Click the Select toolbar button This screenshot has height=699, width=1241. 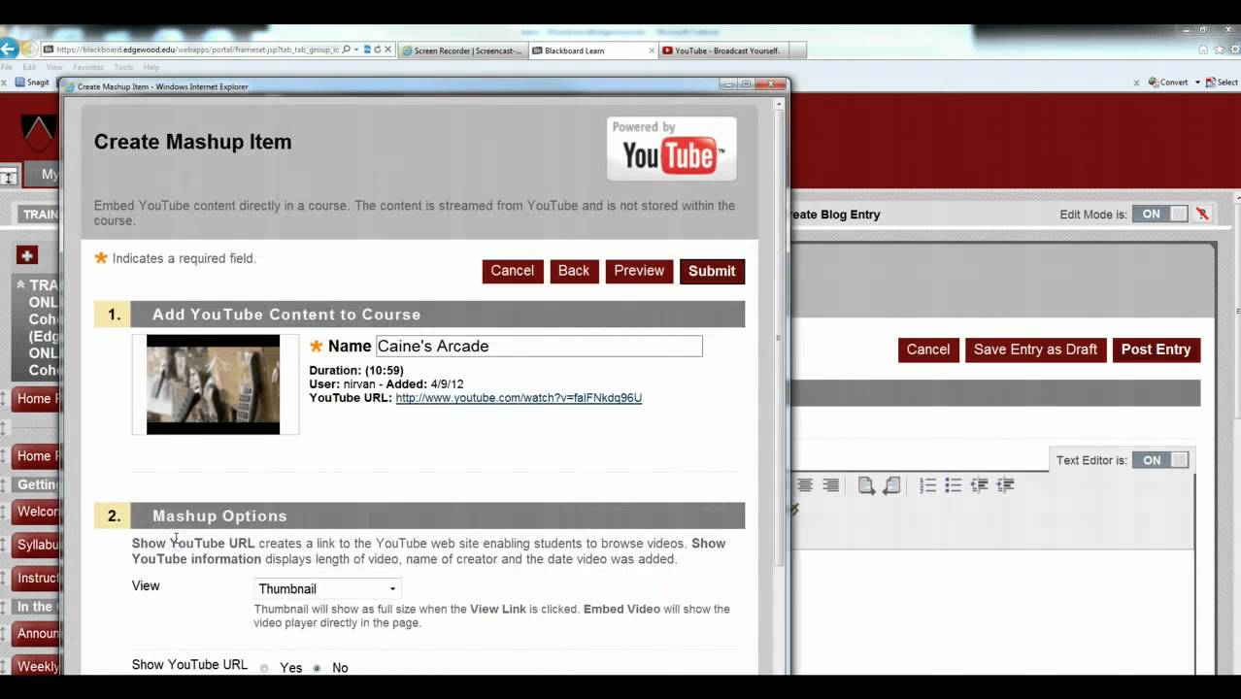point(1223,83)
